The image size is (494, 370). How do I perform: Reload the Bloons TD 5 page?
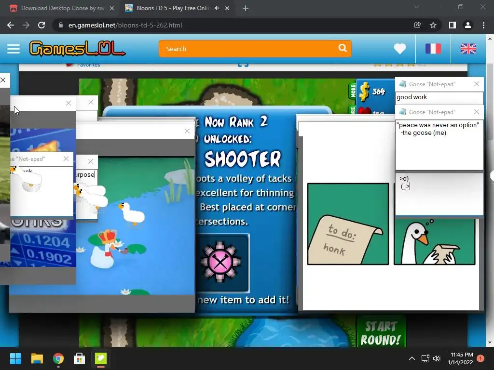(41, 25)
